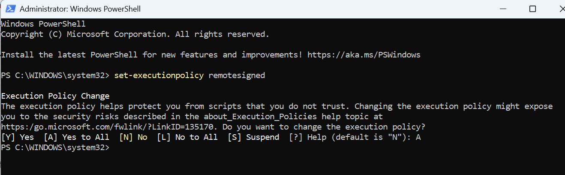Click the yellow set-executionpolicy command
The image size is (565, 175).
pyautogui.click(x=159, y=75)
